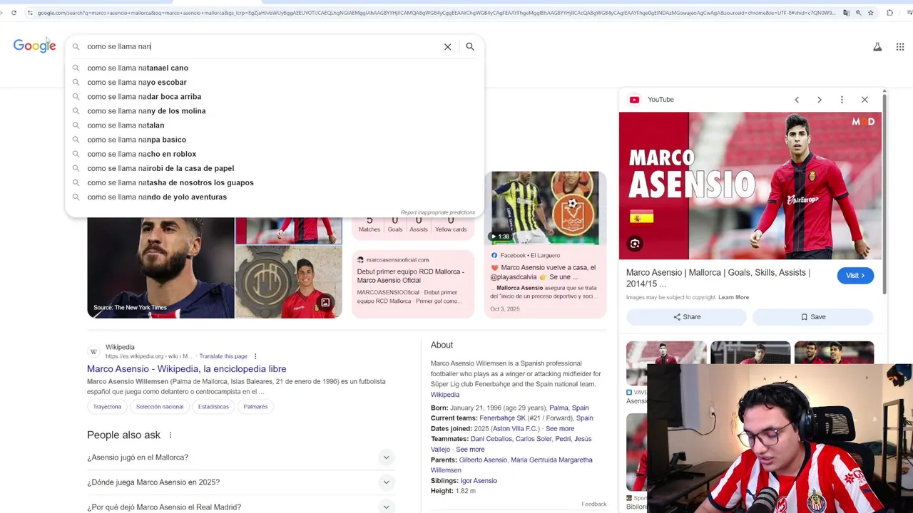
Task: Click the Palmarés chip
Action: coord(255,407)
